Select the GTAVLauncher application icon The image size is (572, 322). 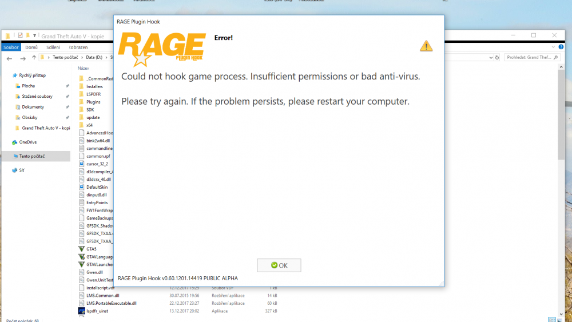82,264
